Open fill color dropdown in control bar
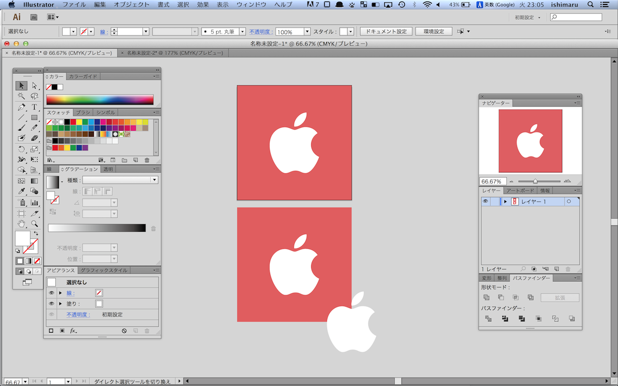The image size is (618, 386). coord(73,31)
